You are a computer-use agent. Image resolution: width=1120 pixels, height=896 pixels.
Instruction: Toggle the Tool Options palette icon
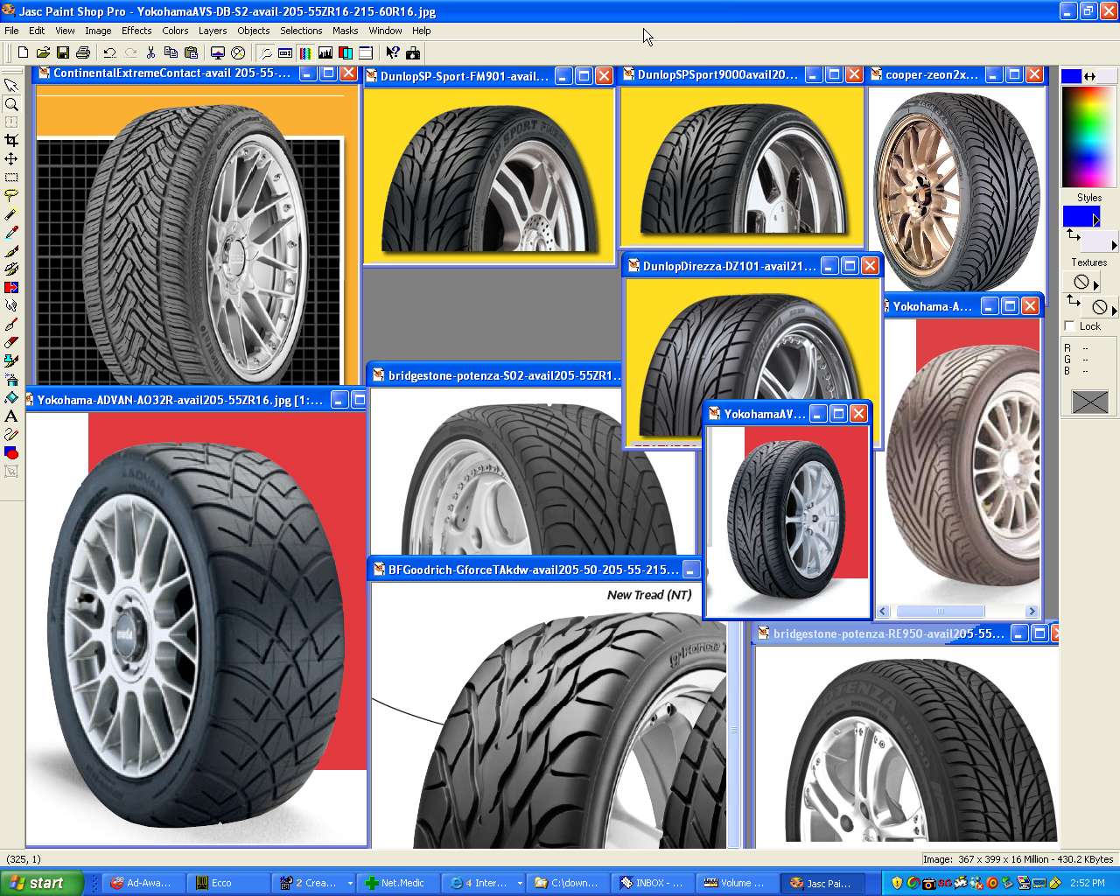coord(285,52)
